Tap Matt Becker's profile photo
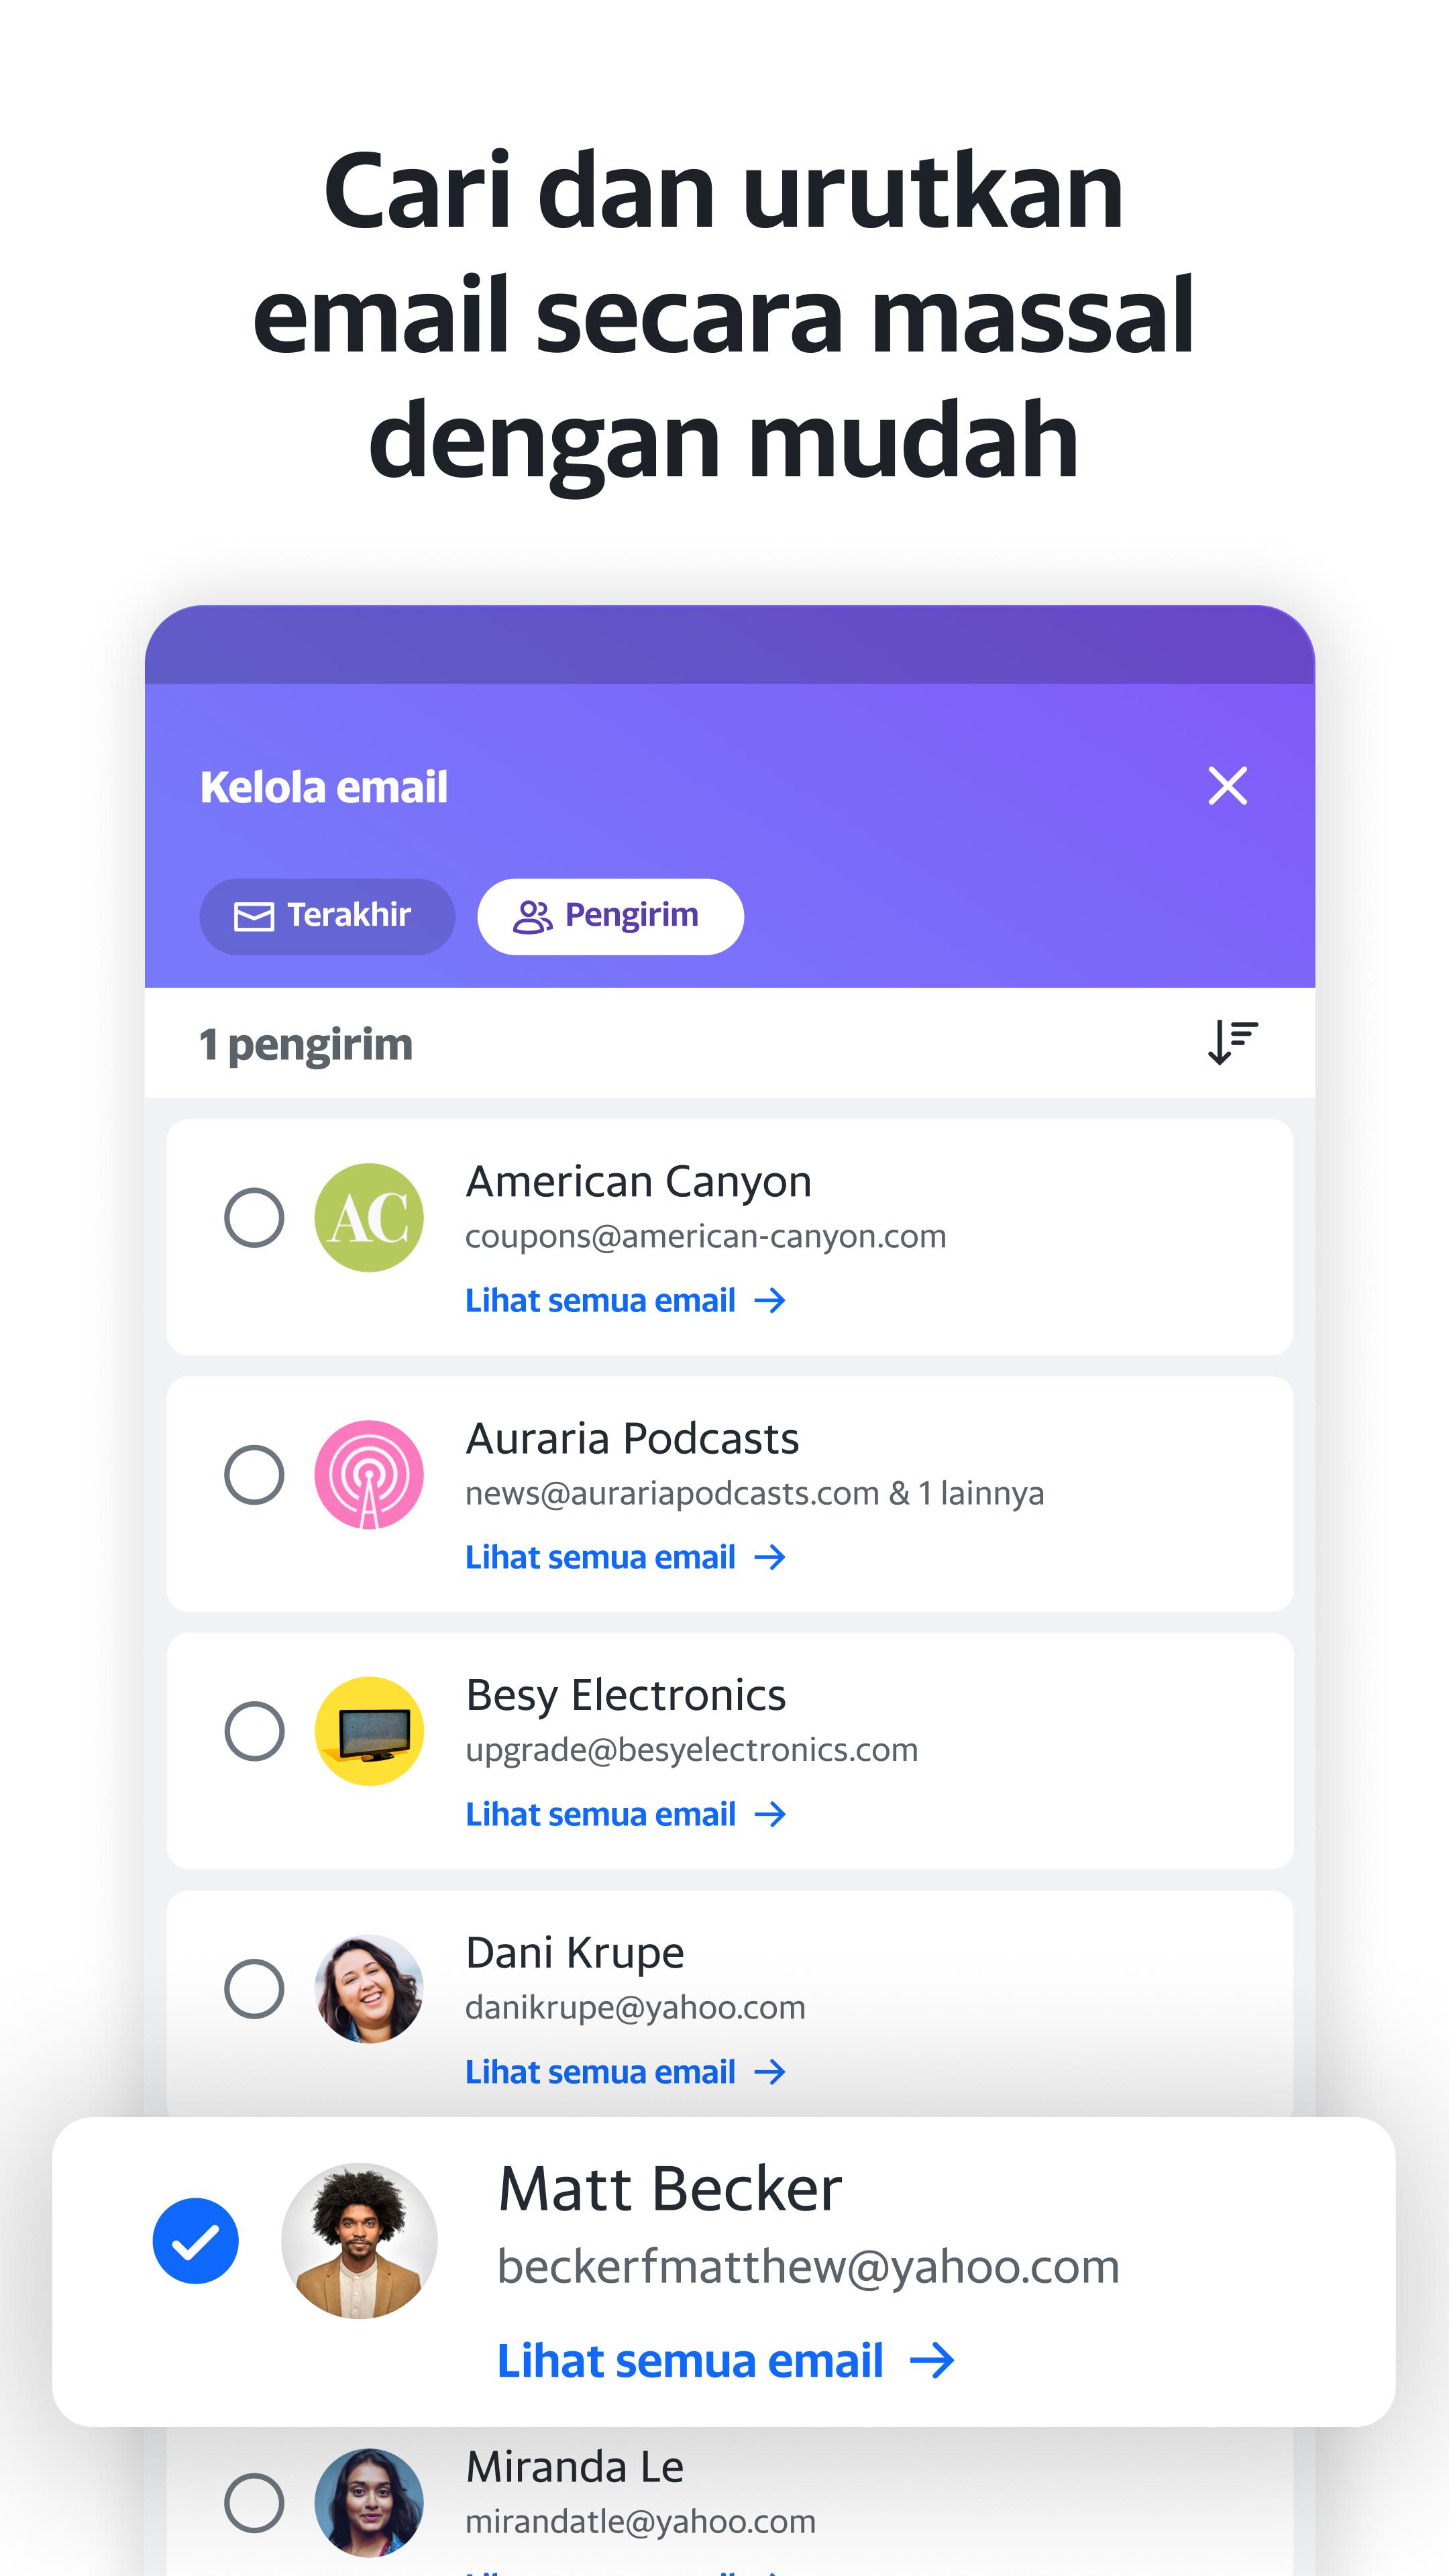 coord(360,2240)
